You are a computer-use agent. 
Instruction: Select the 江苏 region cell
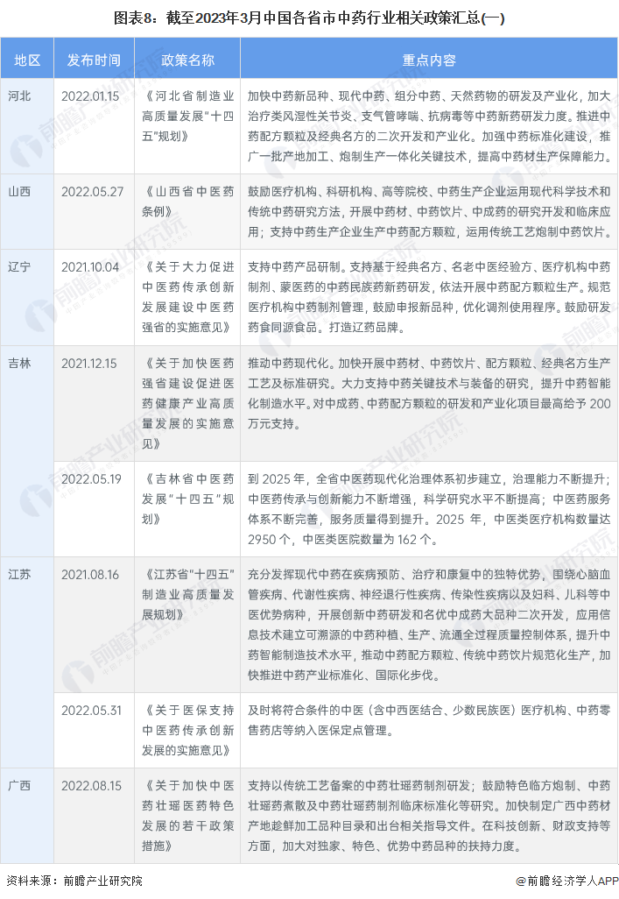tap(19, 574)
